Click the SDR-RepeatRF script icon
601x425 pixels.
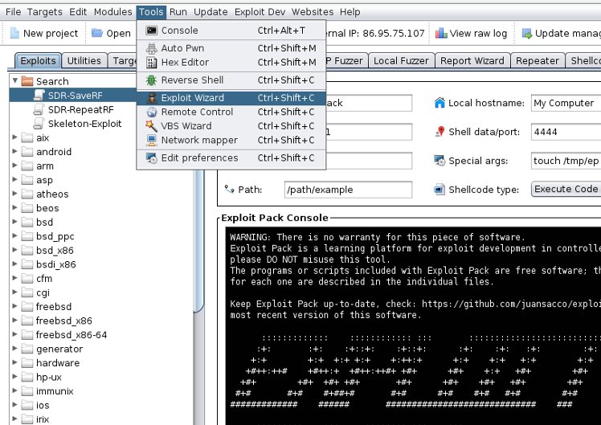pos(39,109)
